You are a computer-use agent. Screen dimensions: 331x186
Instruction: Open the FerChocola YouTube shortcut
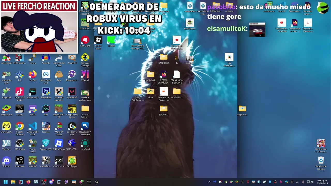tap(282, 25)
